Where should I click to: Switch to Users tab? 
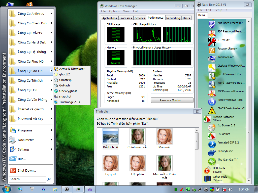(x=186, y=18)
